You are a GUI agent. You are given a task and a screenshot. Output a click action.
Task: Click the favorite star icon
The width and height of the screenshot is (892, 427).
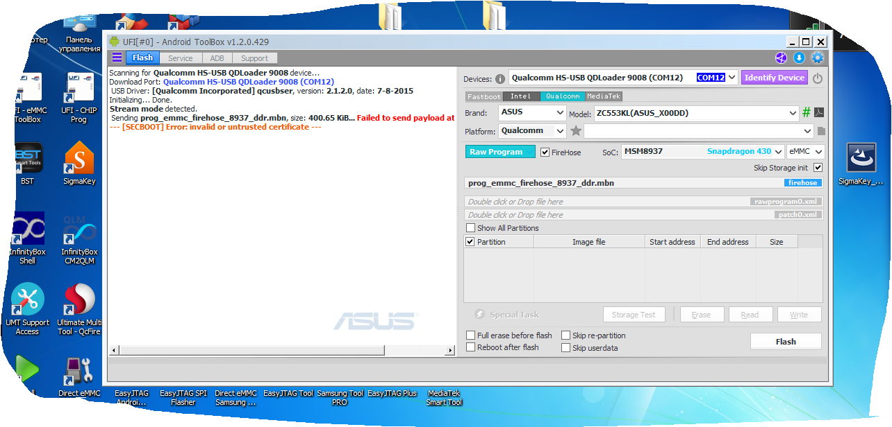pyautogui.click(x=576, y=130)
